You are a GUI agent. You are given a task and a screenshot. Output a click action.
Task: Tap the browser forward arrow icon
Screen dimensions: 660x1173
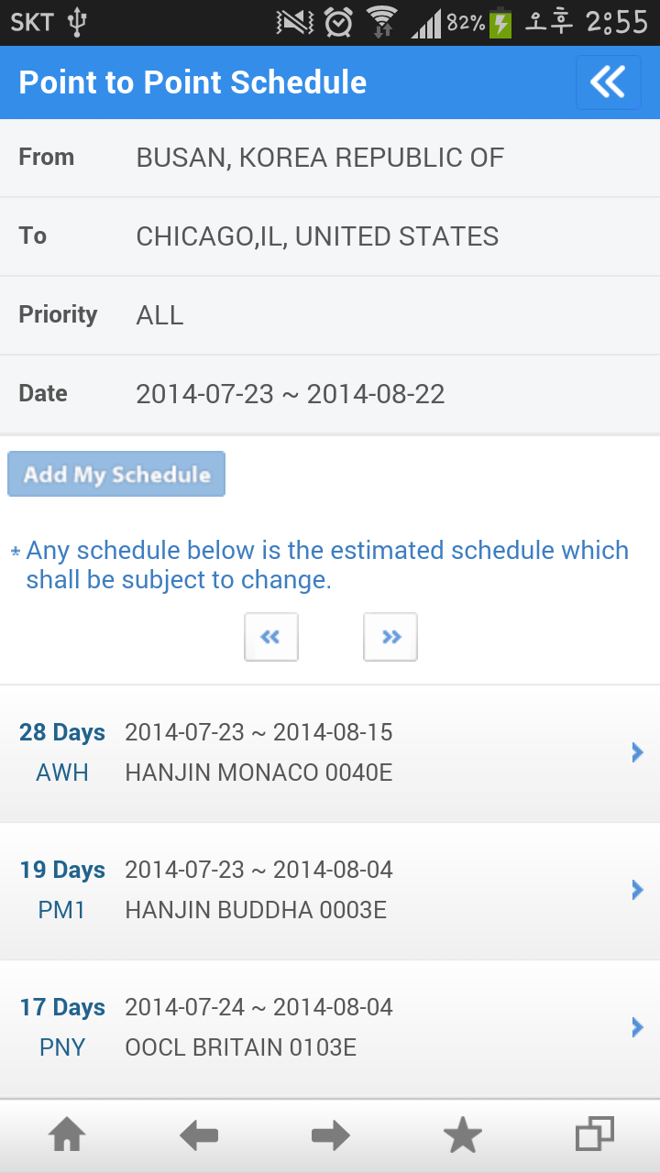click(331, 1136)
